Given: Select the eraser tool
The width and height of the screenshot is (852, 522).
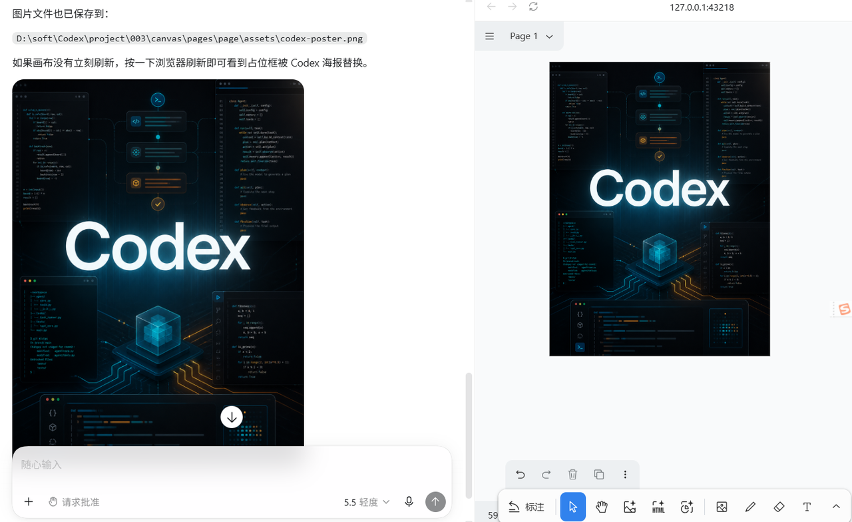Looking at the screenshot, I should (x=779, y=507).
